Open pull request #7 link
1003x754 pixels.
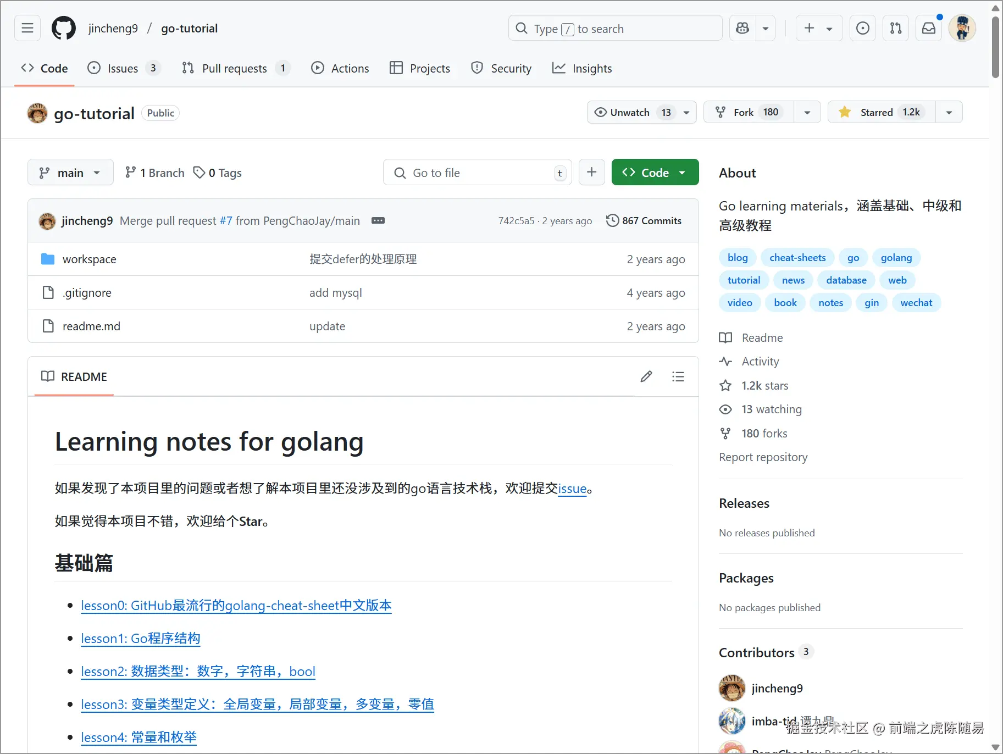point(226,220)
